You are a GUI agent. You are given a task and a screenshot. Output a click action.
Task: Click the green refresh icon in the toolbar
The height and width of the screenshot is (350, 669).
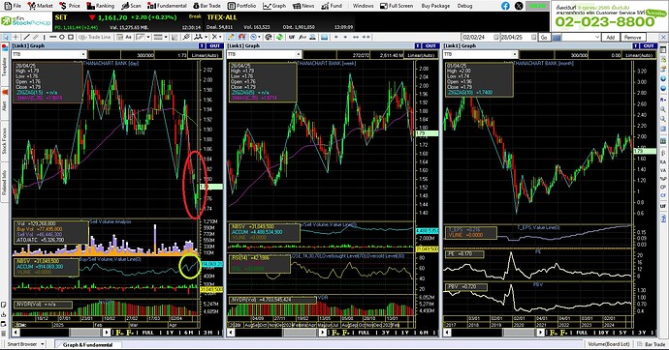(279, 37)
